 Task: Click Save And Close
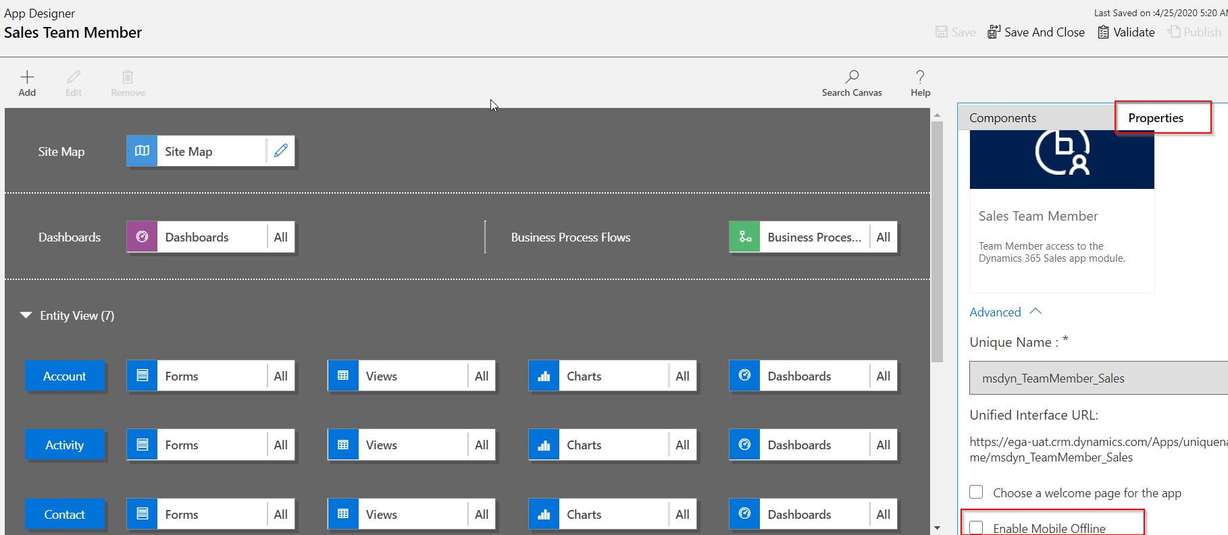point(1036,32)
